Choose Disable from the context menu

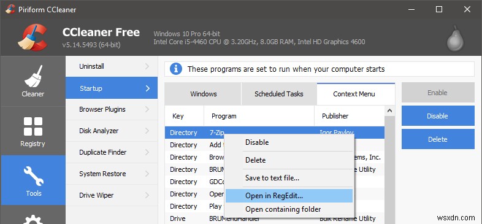click(x=289, y=142)
